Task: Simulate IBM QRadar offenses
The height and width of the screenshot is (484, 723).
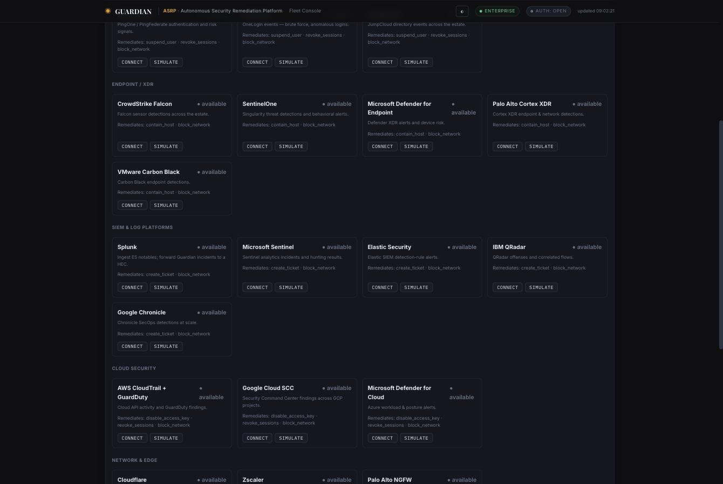Action: coord(542,287)
